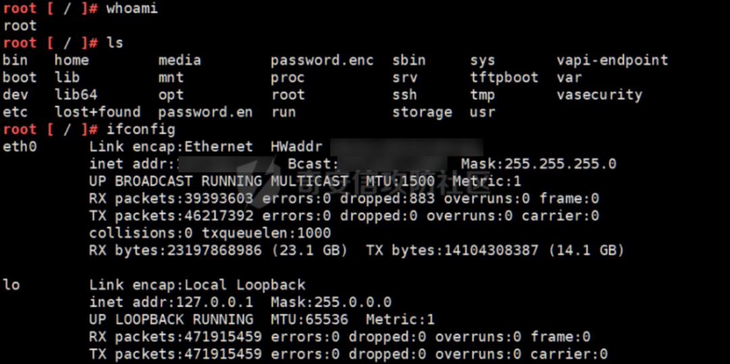
Task: Click the vasecurity directory entry
Action: 599,95
